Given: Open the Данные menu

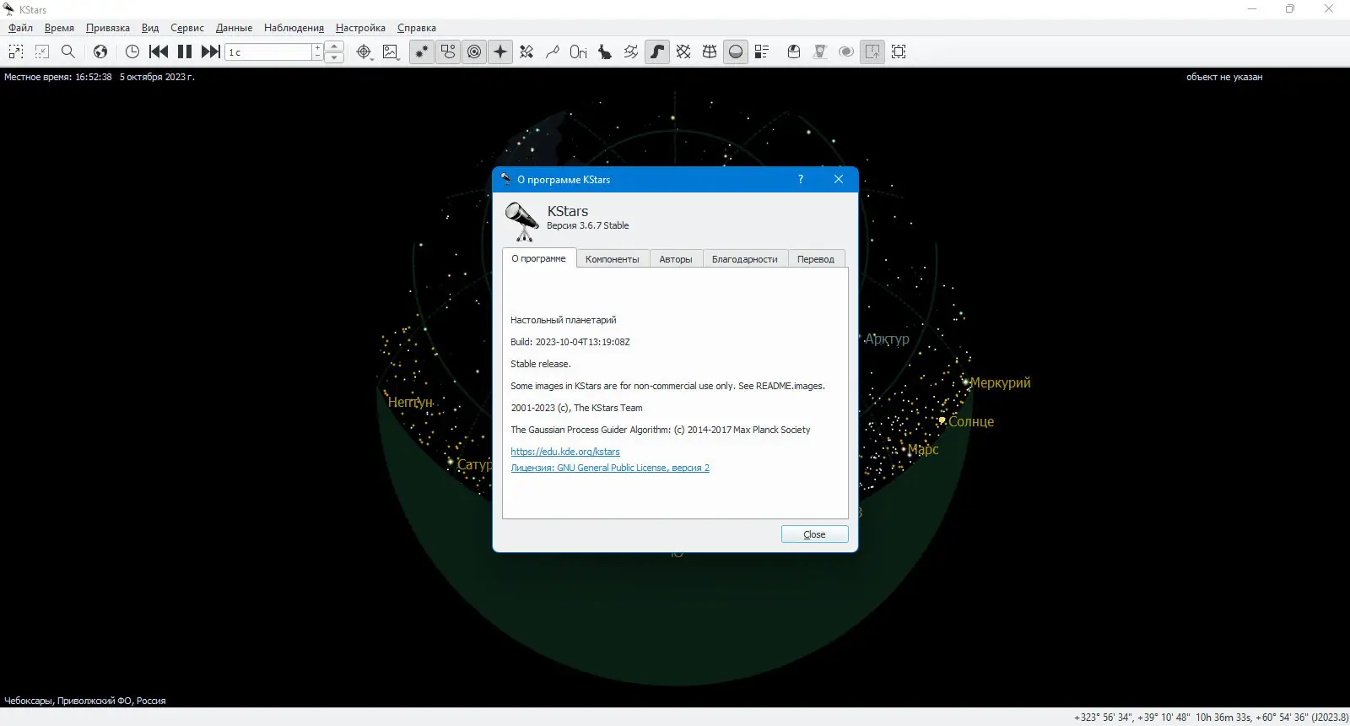Looking at the screenshot, I should 234,28.
